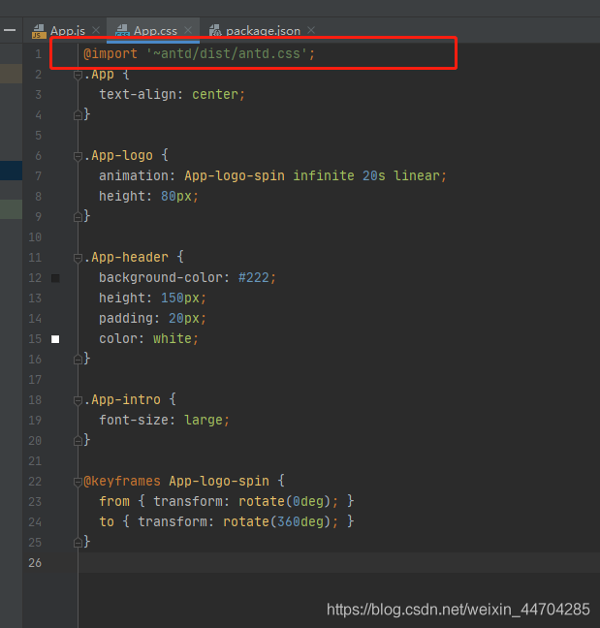
Task: Click the .App-intro selector
Action: (x=122, y=400)
